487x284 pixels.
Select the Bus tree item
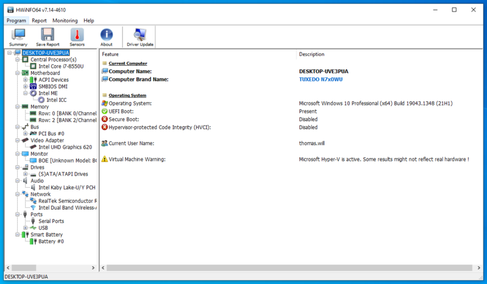[x=35, y=127]
